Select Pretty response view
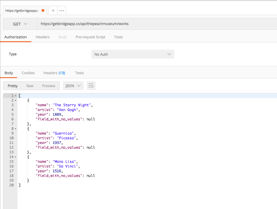The width and height of the screenshot is (277, 209). tap(12, 86)
